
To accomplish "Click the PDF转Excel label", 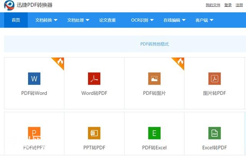I will (x=155, y=148).
